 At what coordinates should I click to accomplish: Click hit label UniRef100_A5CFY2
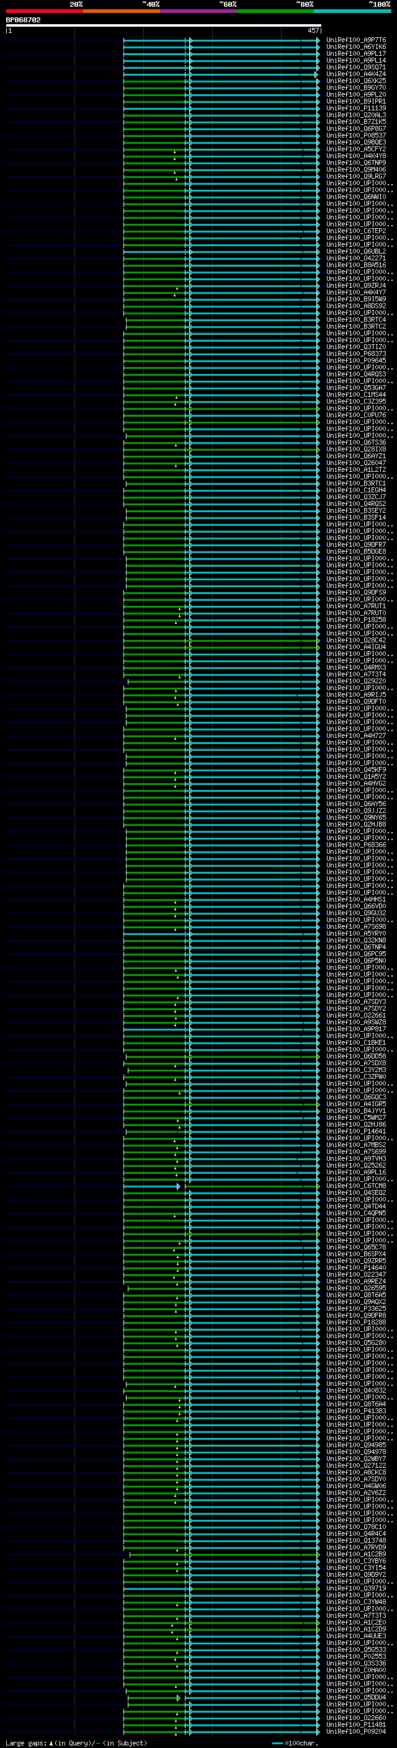[x=356, y=149]
